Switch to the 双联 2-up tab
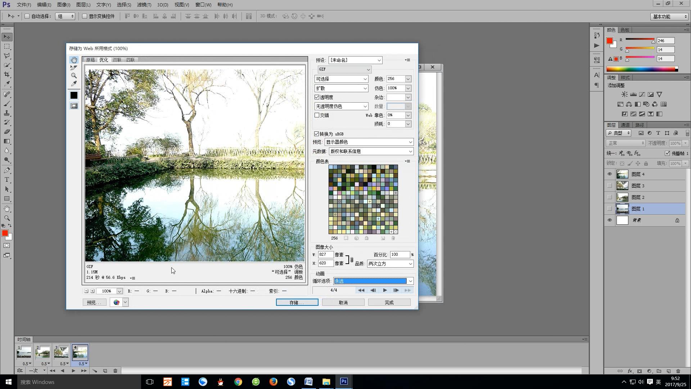This screenshot has width=691, height=389. click(117, 60)
